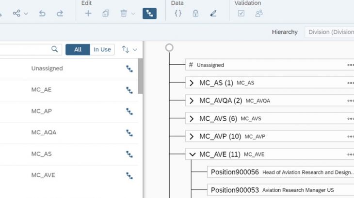354x198 pixels.
Task: Open the sort order dropdown
Action: pos(129,49)
